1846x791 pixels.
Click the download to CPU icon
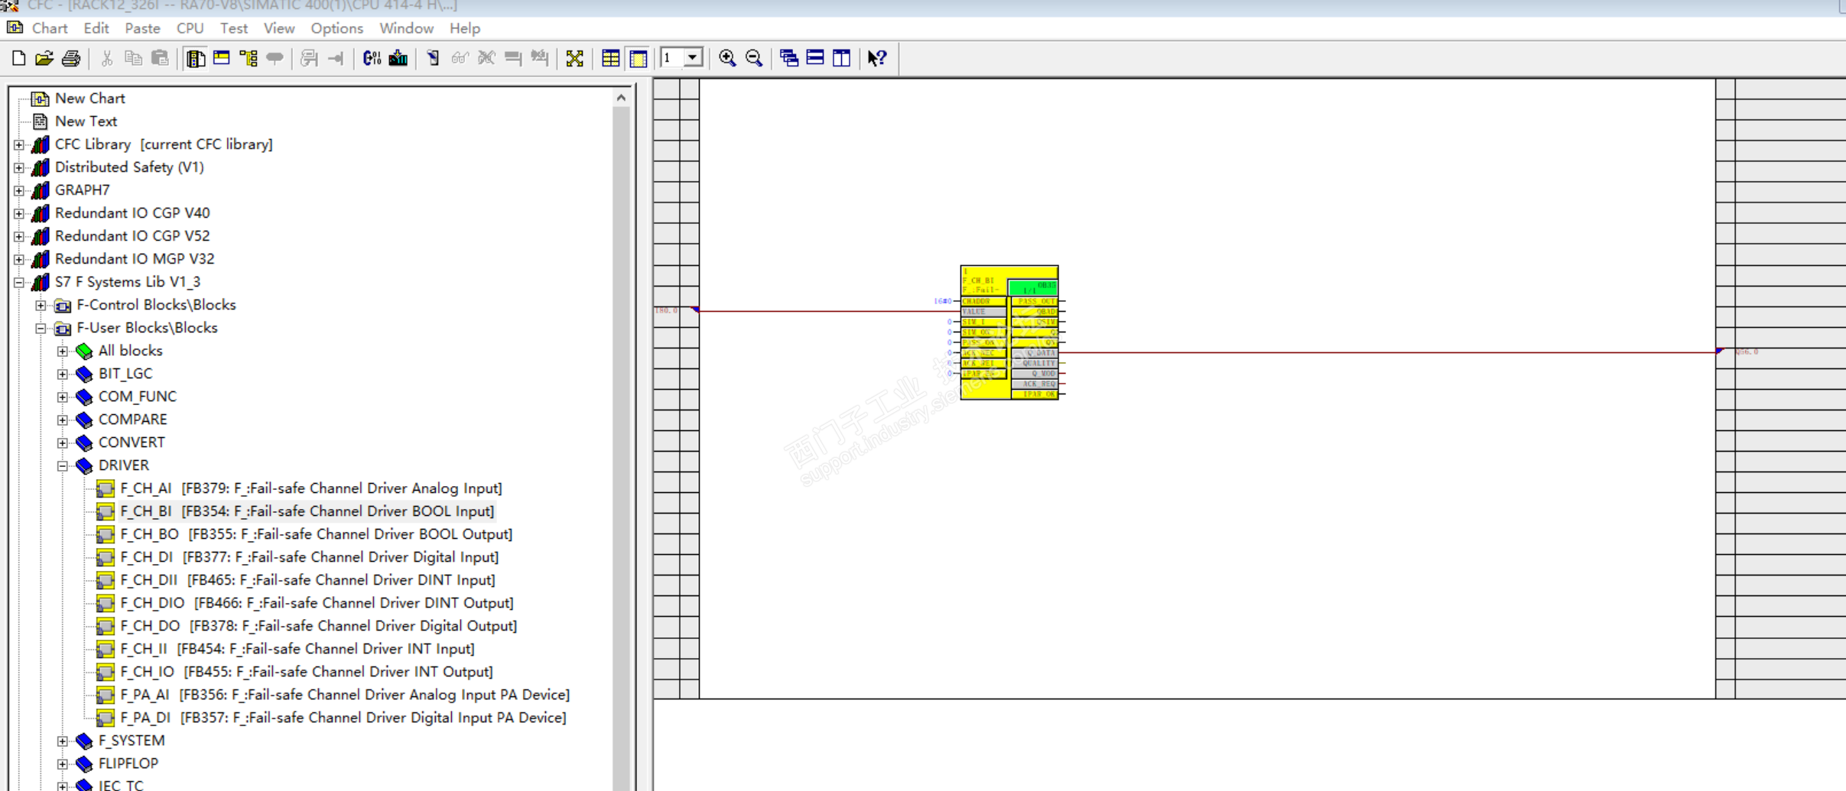(x=398, y=58)
